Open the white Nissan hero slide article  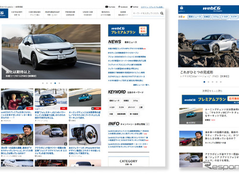tap(51, 52)
